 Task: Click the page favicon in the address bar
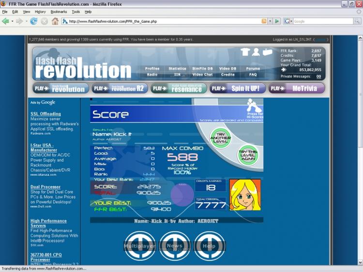tap(65, 21)
